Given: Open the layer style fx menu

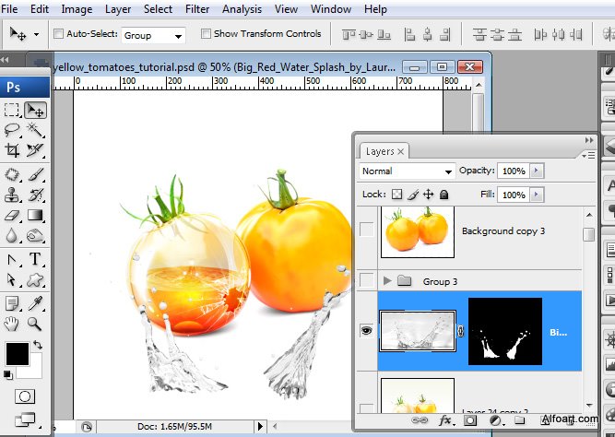Looking at the screenshot, I should tap(445, 419).
